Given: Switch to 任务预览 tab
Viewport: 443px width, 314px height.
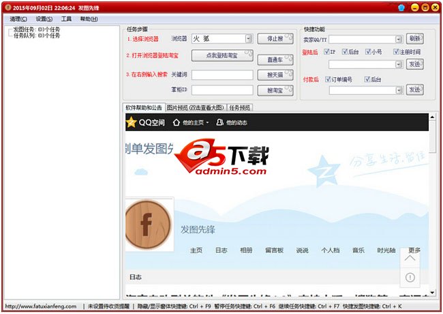Looking at the screenshot, I should pyautogui.click(x=240, y=108).
